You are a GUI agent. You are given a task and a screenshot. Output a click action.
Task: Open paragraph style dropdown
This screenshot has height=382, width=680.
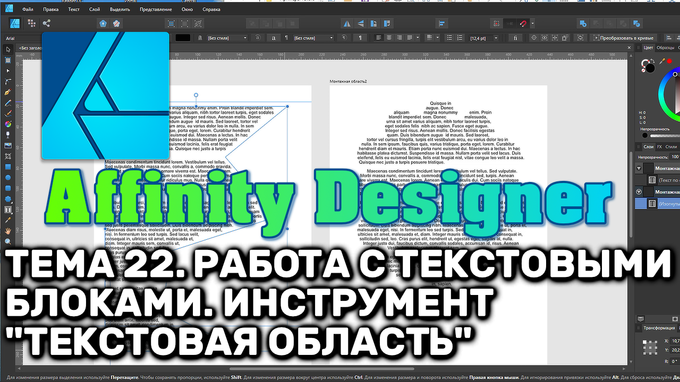click(313, 38)
